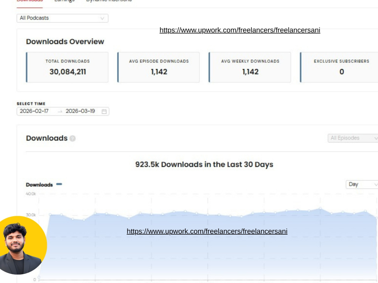Open the All Episodes dropdown
Image resolution: width=378 pixels, height=283 pixels.
click(353, 138)
